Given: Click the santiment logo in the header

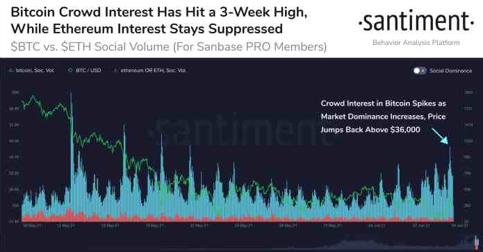Looking at the screenshot, I should coord(416,21).
